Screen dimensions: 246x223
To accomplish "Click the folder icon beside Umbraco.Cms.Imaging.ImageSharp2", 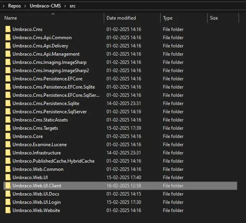I will [x=8, y=71].
